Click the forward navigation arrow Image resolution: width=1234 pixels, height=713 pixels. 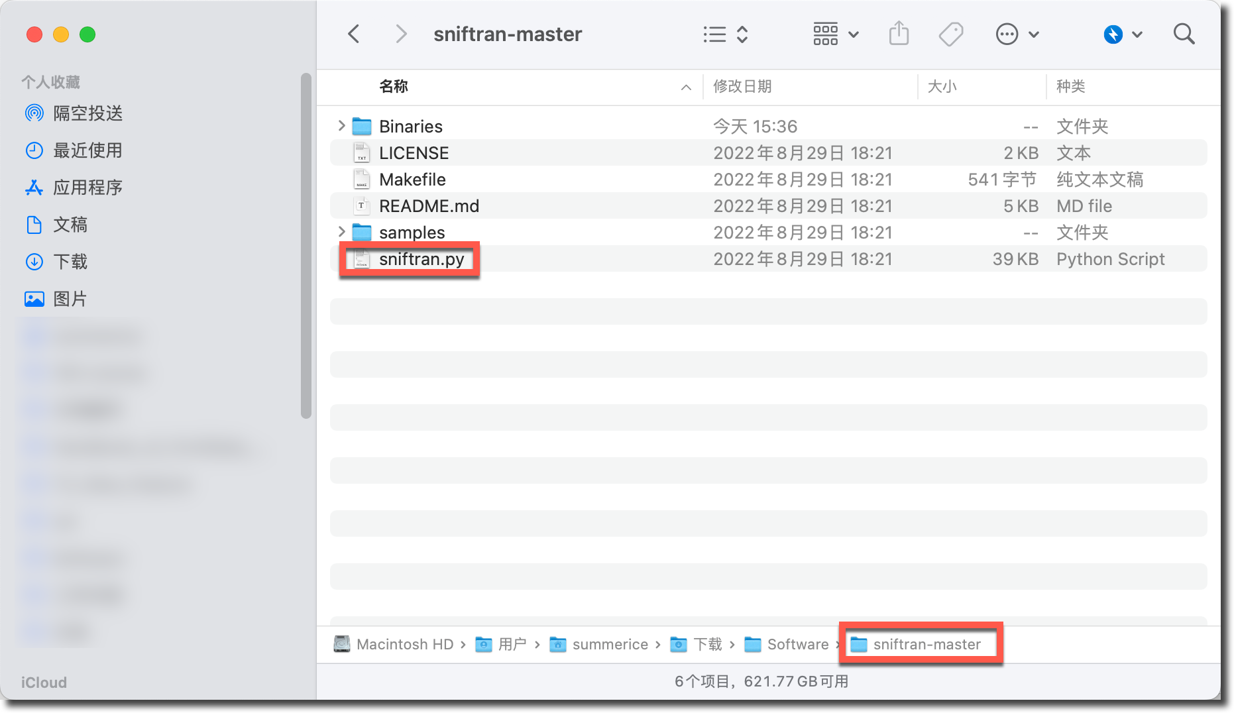tap(400, 34)
